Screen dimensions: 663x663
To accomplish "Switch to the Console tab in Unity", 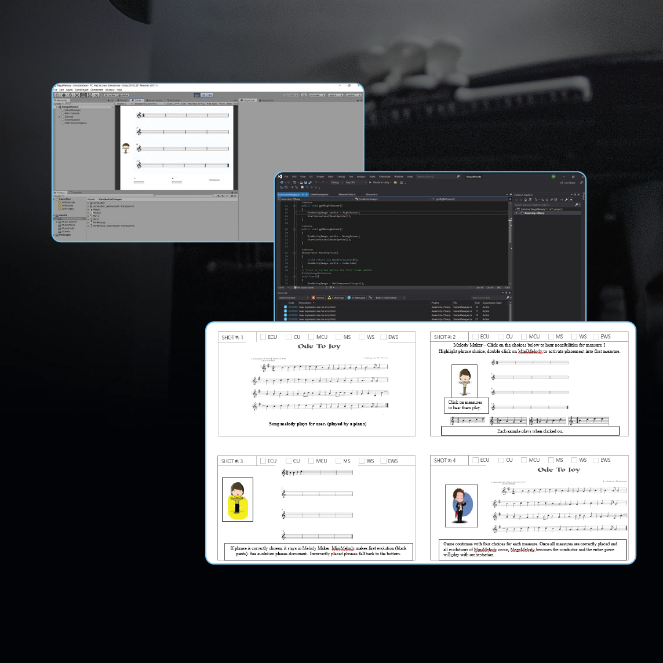I will click(x=76, y=192).
